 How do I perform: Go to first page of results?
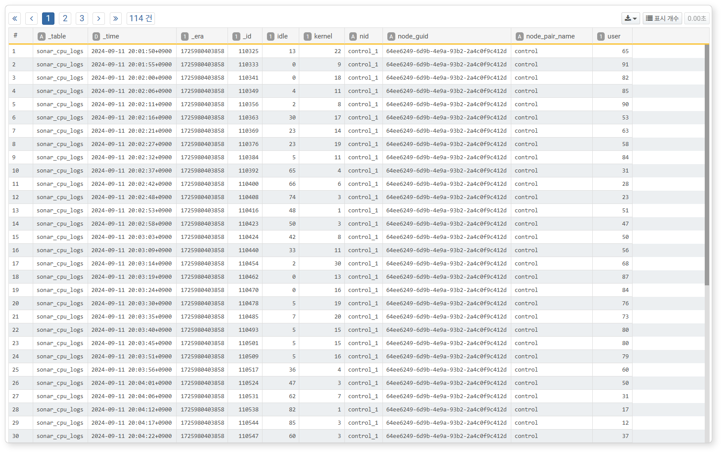coord(15,18)
